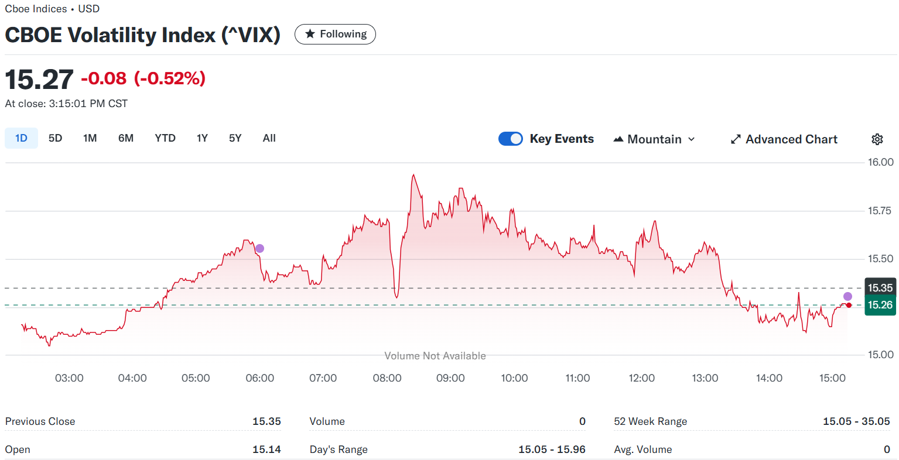
Task: Click the 15.35 previous close price tag
Action: (880, 288)
